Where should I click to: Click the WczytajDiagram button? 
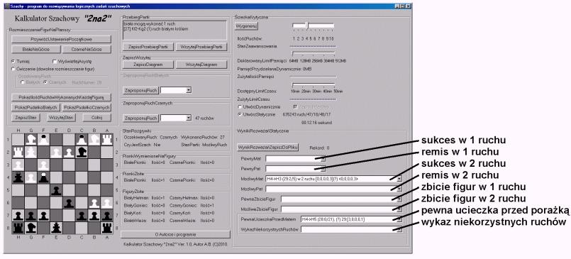(x=201, y=65)
